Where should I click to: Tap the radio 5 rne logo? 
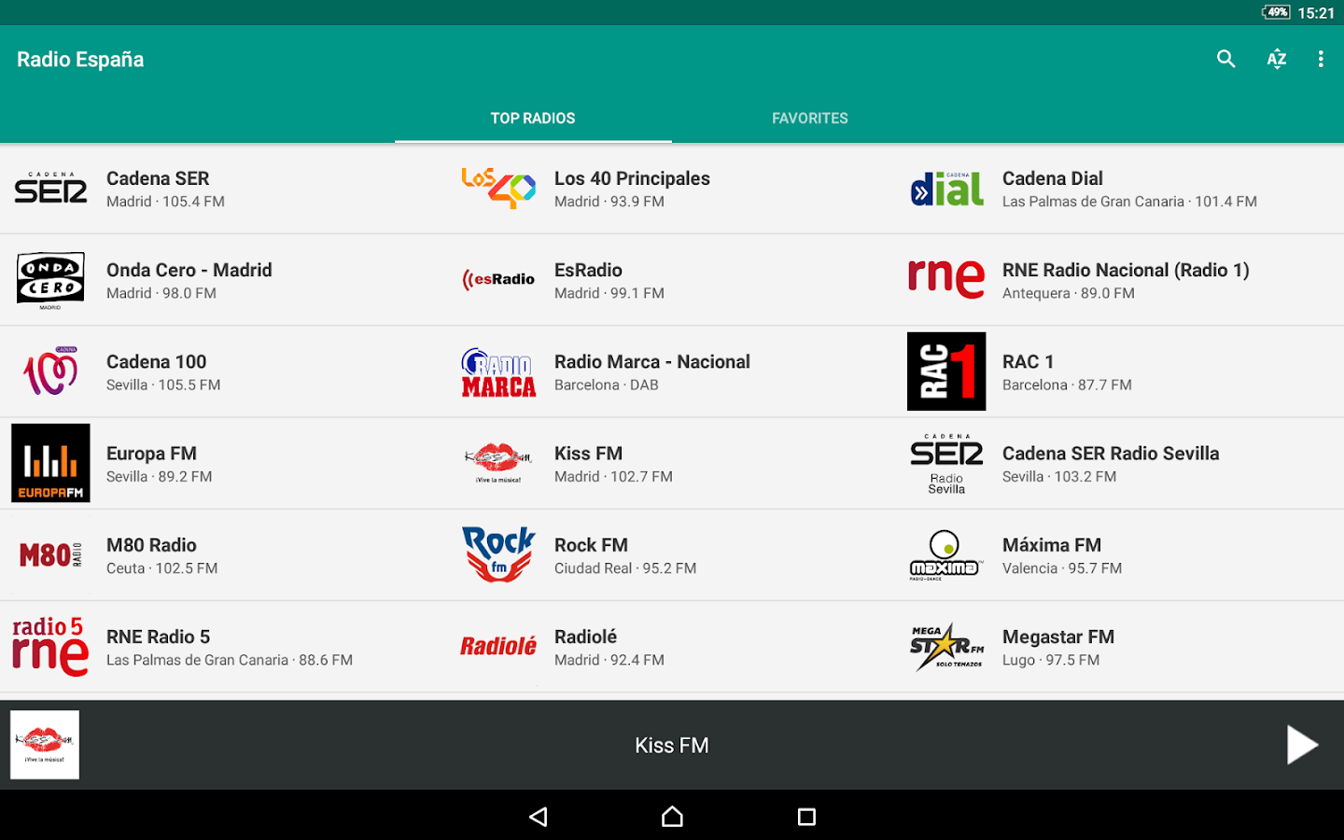[x=50, y=646]
